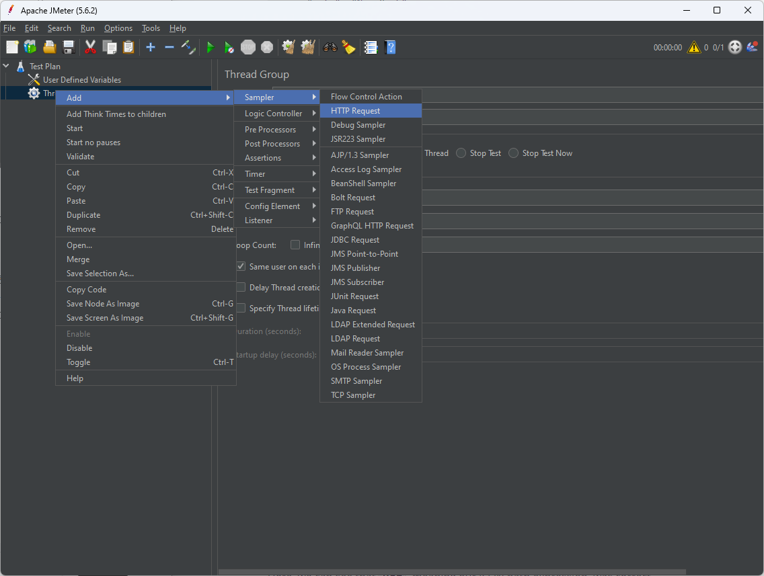Image resolution: width=764 pixels, height=576 pixels.
Task: Click the Toggle enable/disable icon
Action: [x=188, y=47]
